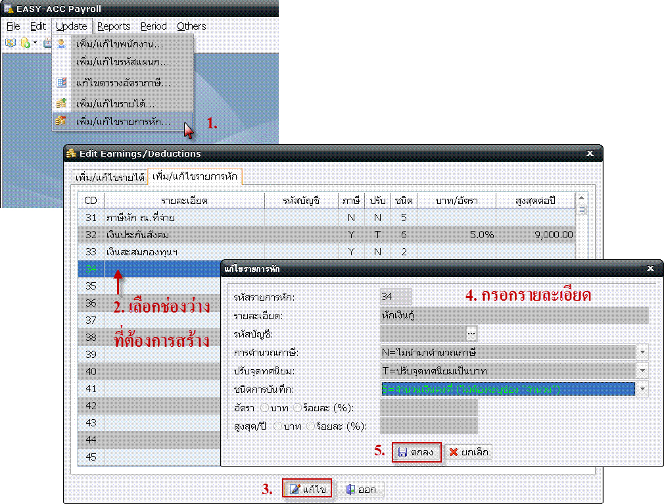Close the Edit Earnings/Deductions window
664x504 pixels.
pos(590,153)
